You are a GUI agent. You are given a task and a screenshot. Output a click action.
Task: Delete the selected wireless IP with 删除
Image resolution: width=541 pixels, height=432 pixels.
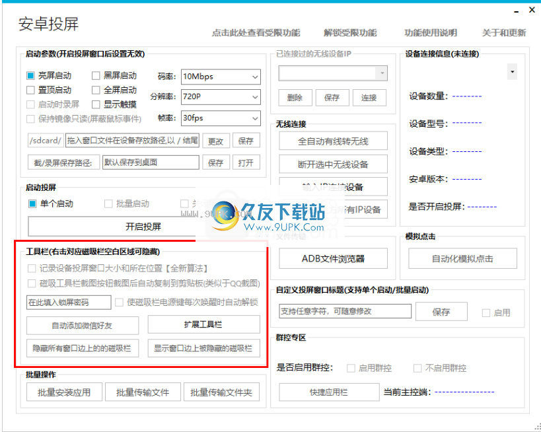(x=295, y=98)
